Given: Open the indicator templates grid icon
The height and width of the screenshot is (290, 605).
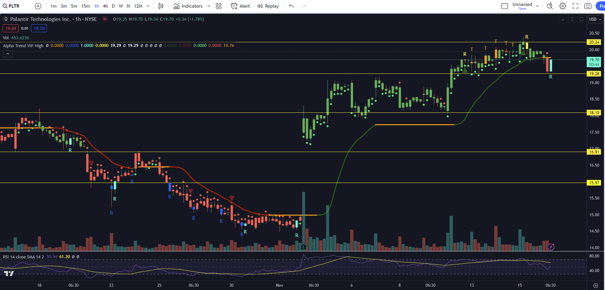Looking at the screenshot, I should [x=218, y=6].
